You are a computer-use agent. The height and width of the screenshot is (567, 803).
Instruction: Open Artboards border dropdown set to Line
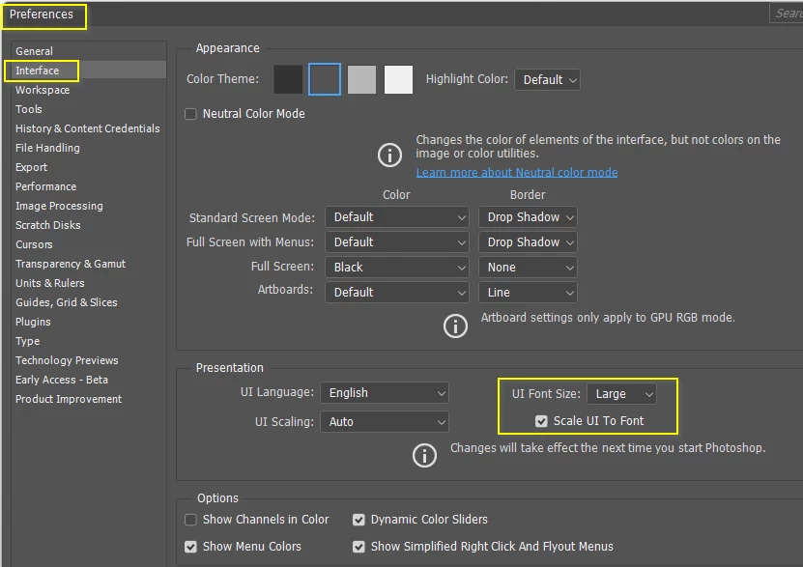coord(528,293)
